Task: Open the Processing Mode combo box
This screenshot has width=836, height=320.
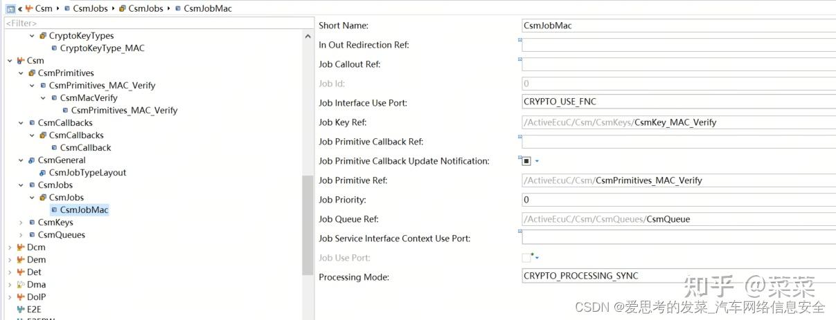Action: [x=679, y=276]
